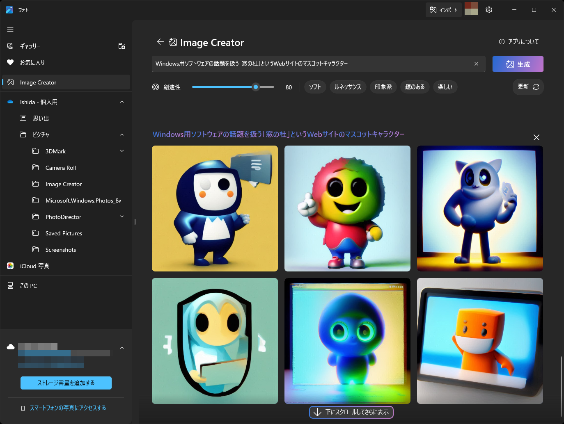Collapse the Ishida - 個人用 section

coord(122,102)
